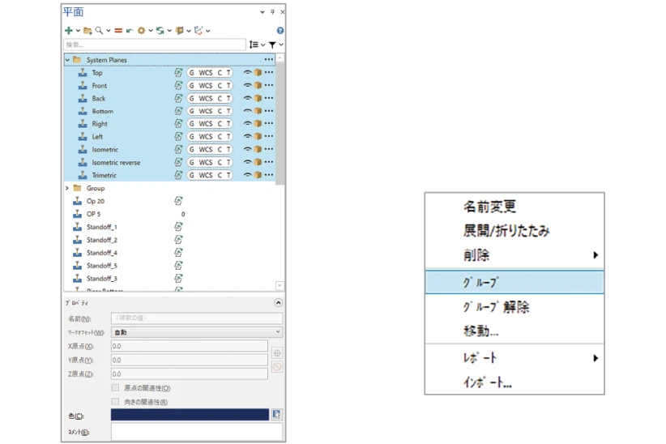Open the ワークオフセット dropdown set to 自動
Viewport: 666px width, 444px height.
click(x=196, y=332)
